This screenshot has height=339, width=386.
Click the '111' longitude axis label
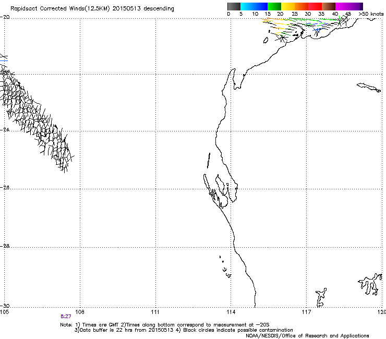[155, 312]
